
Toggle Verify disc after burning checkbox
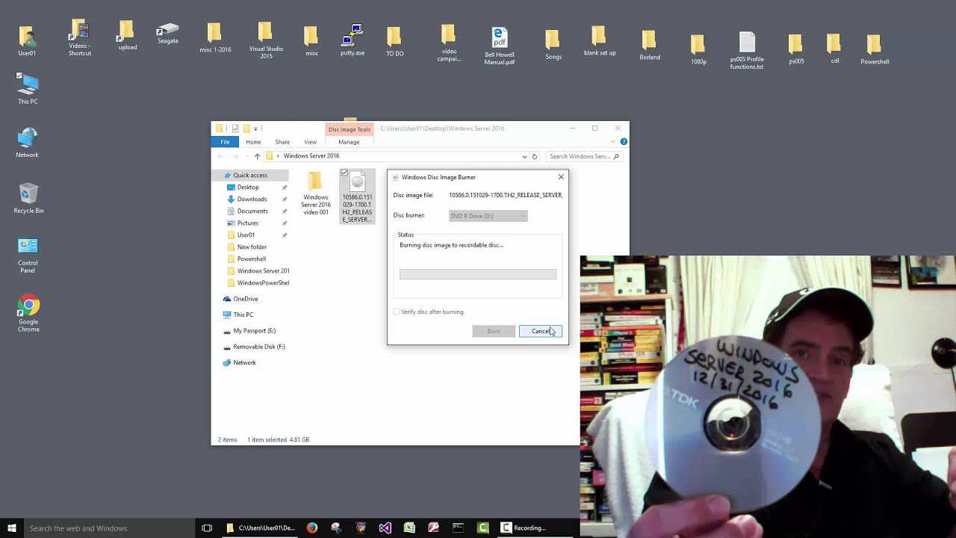tap(397, 312)
